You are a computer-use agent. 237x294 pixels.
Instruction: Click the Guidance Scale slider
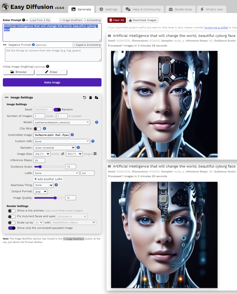pyautogui.click(x=49, y=167)
